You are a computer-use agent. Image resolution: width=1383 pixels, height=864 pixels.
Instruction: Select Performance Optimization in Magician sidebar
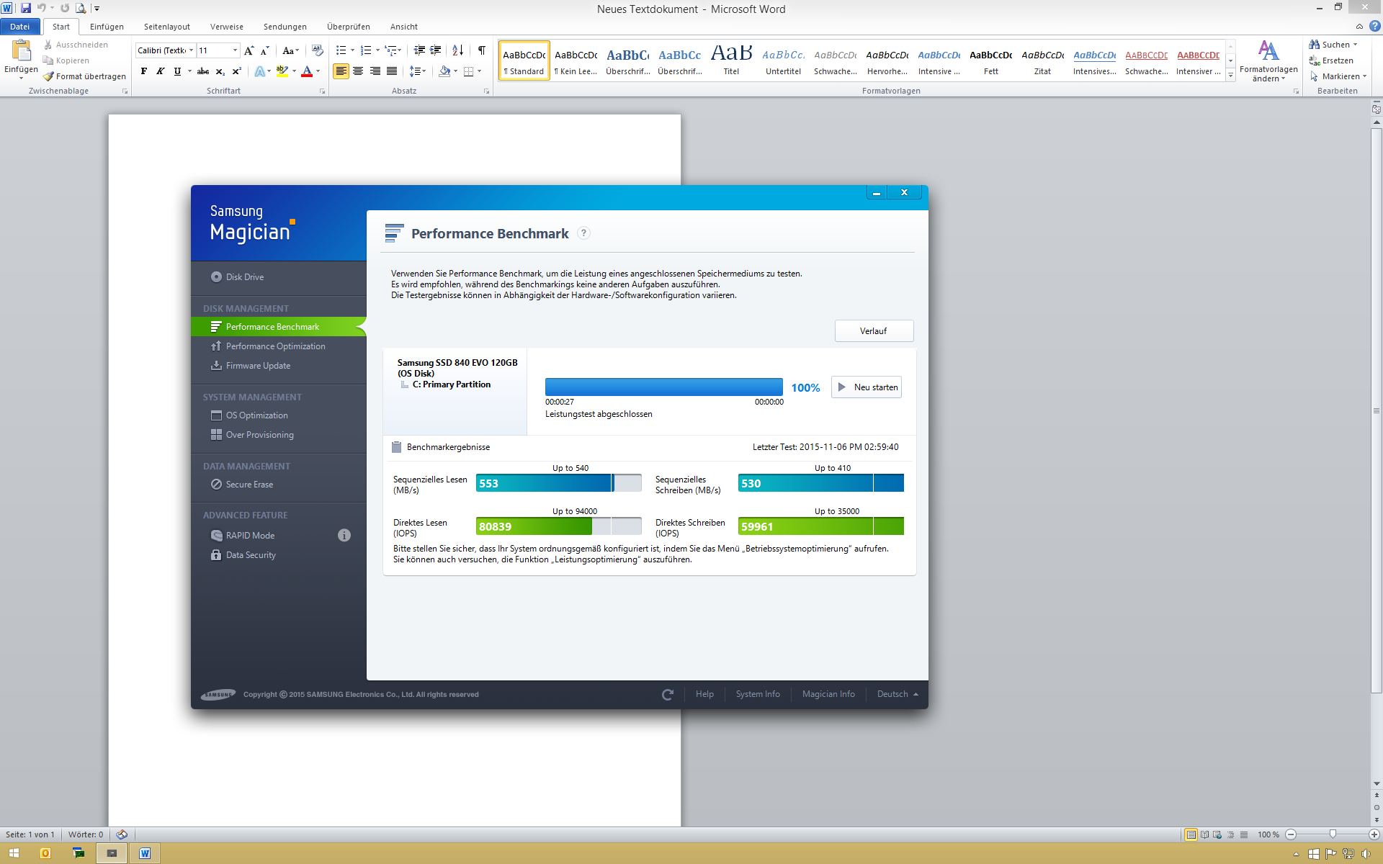click(275, 346)
